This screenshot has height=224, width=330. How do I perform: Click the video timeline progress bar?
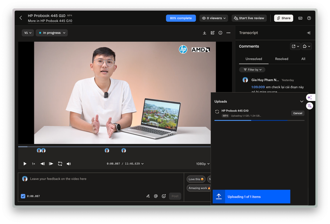click(x=114, y=147)
